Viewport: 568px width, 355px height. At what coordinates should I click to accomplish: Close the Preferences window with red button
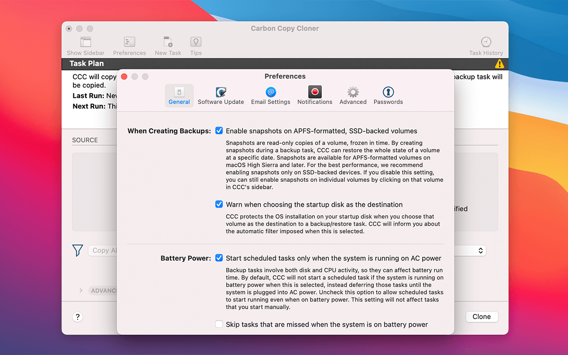tap(124, 77)
